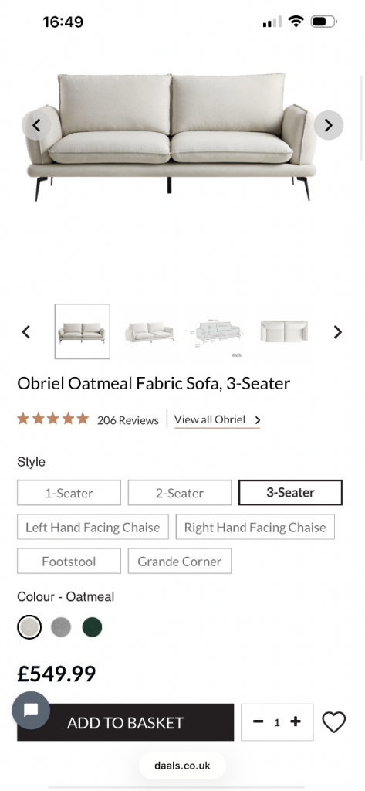Choose the Right Hand Facing Chaise style
Image resolution: width=365 pixels, height=791 pixels.
[x=255, y=527]
